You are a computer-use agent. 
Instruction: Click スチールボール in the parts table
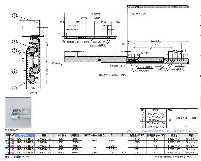click(156, 127)
